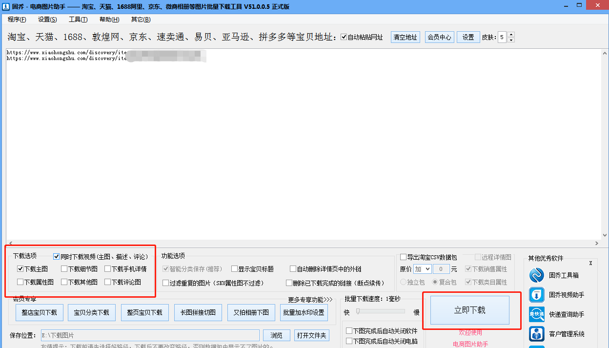Enable 下载评论图 checkbox
The width and height of the screenshot is (609, 348).
tap(108, 282)
